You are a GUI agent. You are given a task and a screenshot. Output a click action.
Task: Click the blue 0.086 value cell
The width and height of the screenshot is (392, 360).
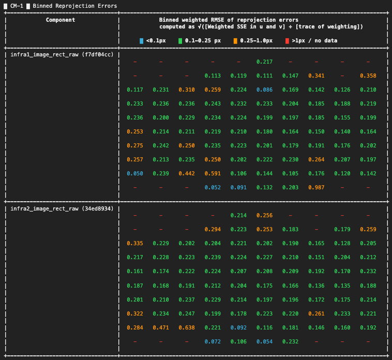[x=264, y=89]
